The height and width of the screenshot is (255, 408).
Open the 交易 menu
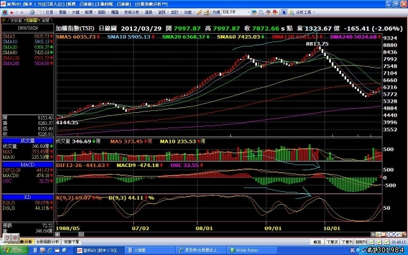click(x=49, y=12)
